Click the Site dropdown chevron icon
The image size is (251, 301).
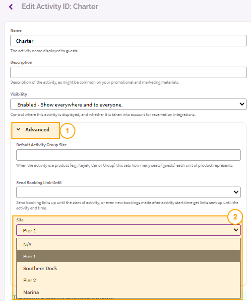tap(236, 230)
